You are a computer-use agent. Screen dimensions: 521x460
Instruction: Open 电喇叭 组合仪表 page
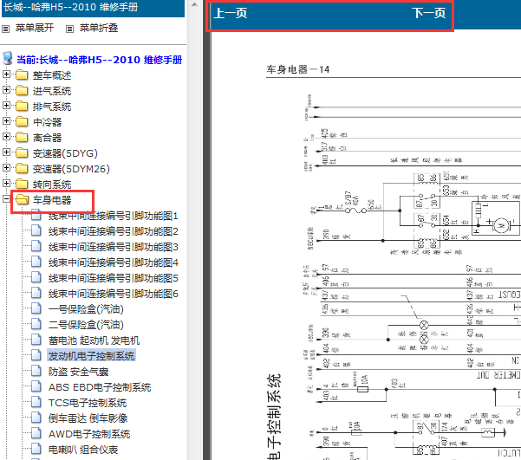(83, 450)
